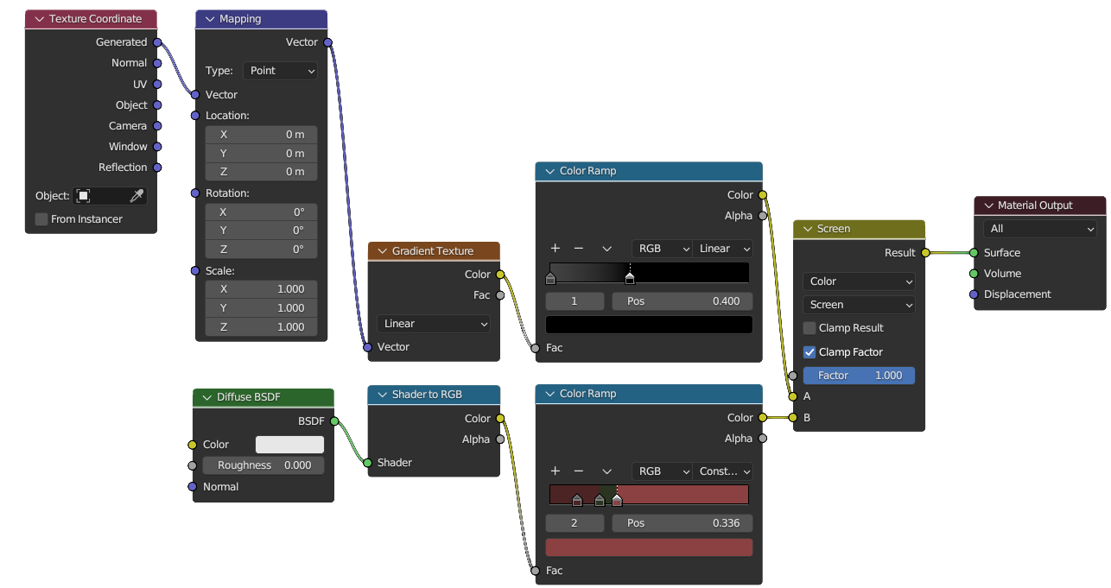This screenshot has width=1111, height=588.
Task: Add color stop in bottom Color Ramp
Action: point(555,471)
